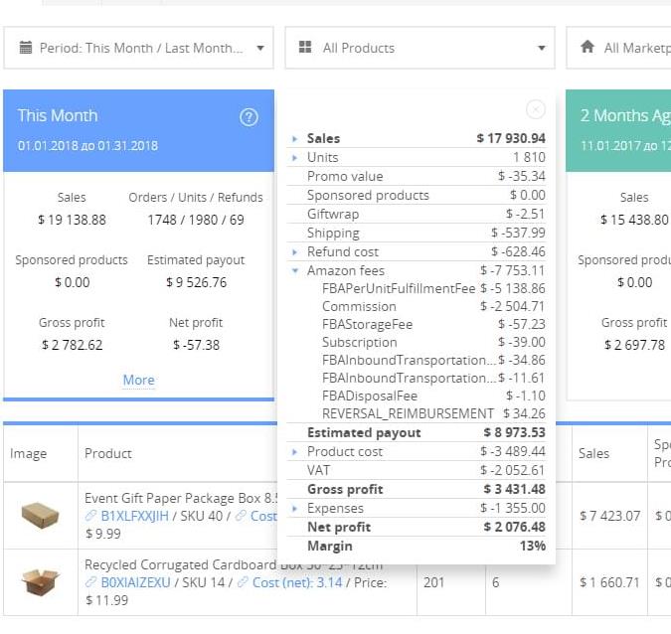Click the Event Gift Paper Package Box thumbnail
The height and width of the screenshot is (634, 671).
[40, 515]
